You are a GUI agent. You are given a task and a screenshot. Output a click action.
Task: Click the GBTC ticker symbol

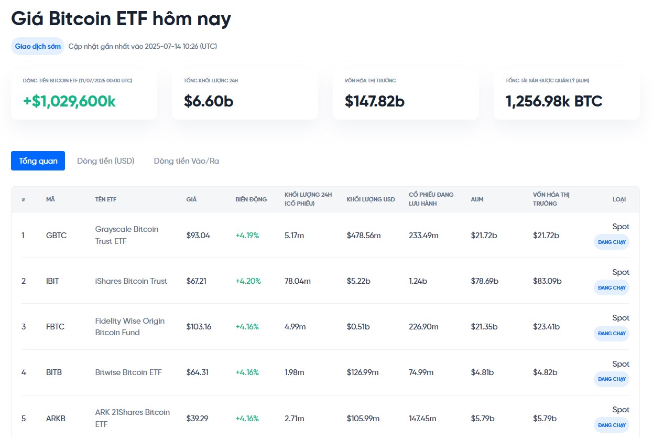pos(57,236)
